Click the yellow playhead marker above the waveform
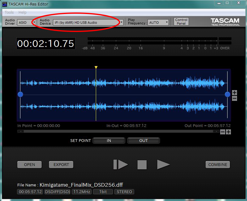Image resolution: width=247 pixels, height=201 pixels. coord(96,67)
